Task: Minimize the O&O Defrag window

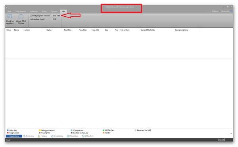Action: click(225, 7)
